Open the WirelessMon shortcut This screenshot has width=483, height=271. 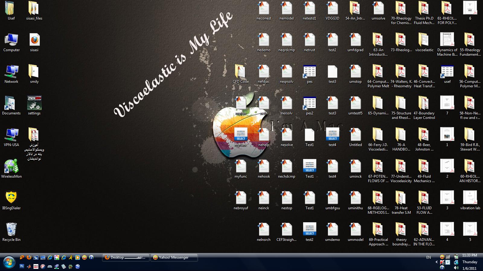click(x=11, y=167)
